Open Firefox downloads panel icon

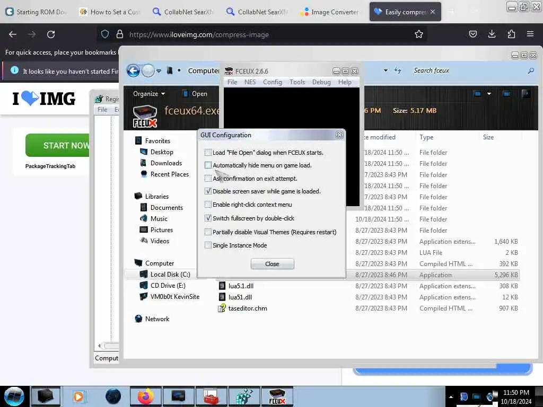click(492, 34)
